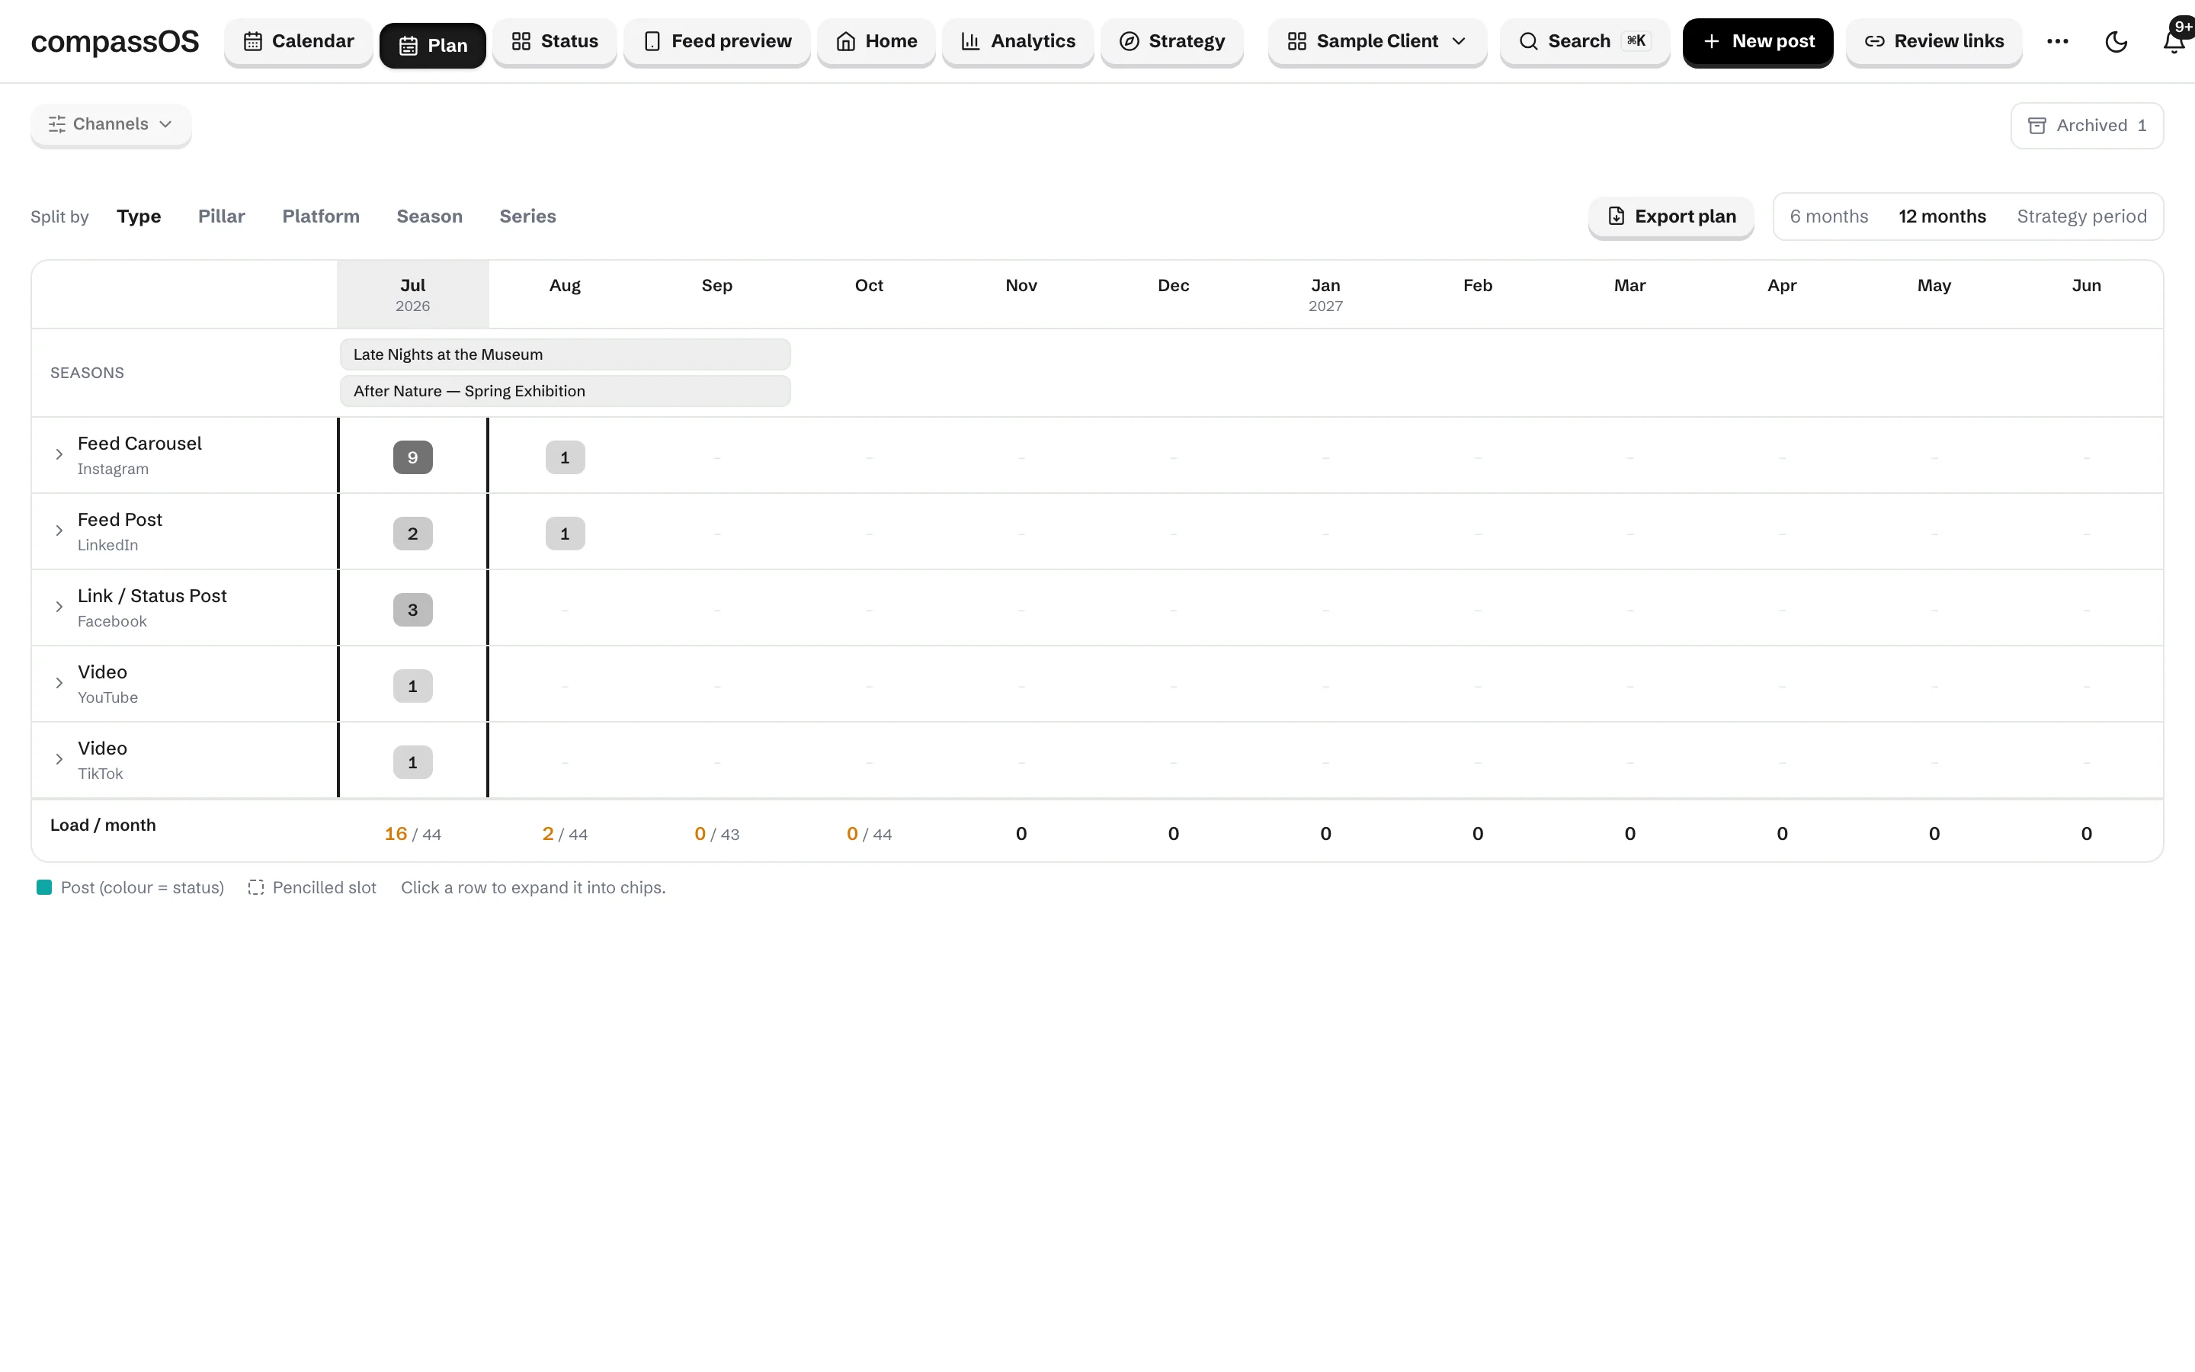The height and width of the screenshot is (1372, 2195).
Task: Open the Strategy tab
Action: coord(1172,42)
